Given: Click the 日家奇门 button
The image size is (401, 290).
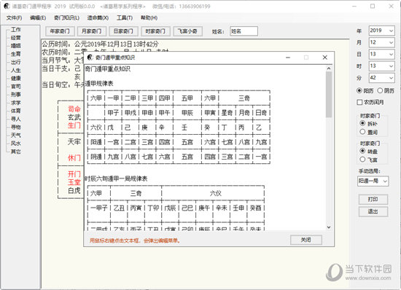Looking at the screenshot, I should pos(123,31).
